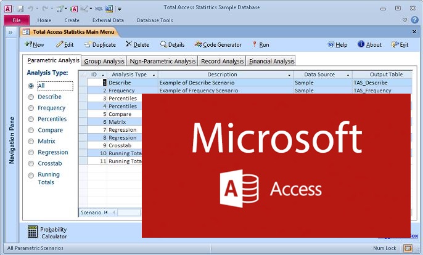Switch to the Home ribbon tab
423x255 pixels.
pyautogui.click(x=44, y=20)
